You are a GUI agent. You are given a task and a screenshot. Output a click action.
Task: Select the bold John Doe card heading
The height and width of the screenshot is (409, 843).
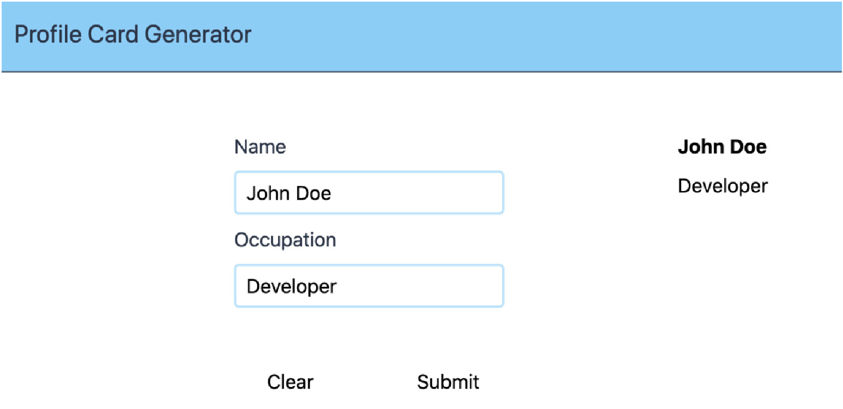(x=722, y=147)
